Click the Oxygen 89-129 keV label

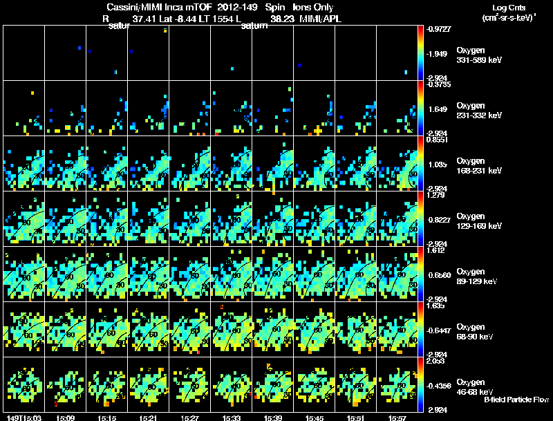pos(477,277)
